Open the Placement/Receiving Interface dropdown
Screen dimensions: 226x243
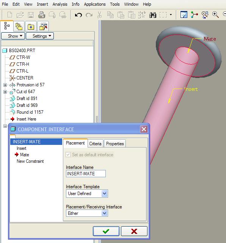tap(87, 213)
